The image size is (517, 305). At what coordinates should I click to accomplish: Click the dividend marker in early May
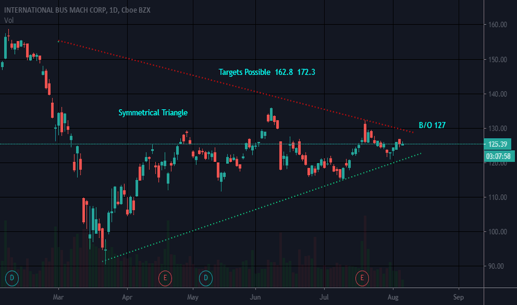[206, 278]
